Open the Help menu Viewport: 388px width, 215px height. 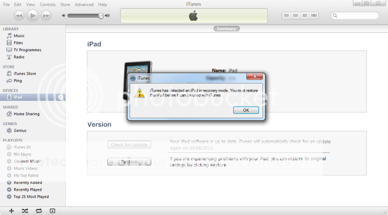[x=102, y=5]
